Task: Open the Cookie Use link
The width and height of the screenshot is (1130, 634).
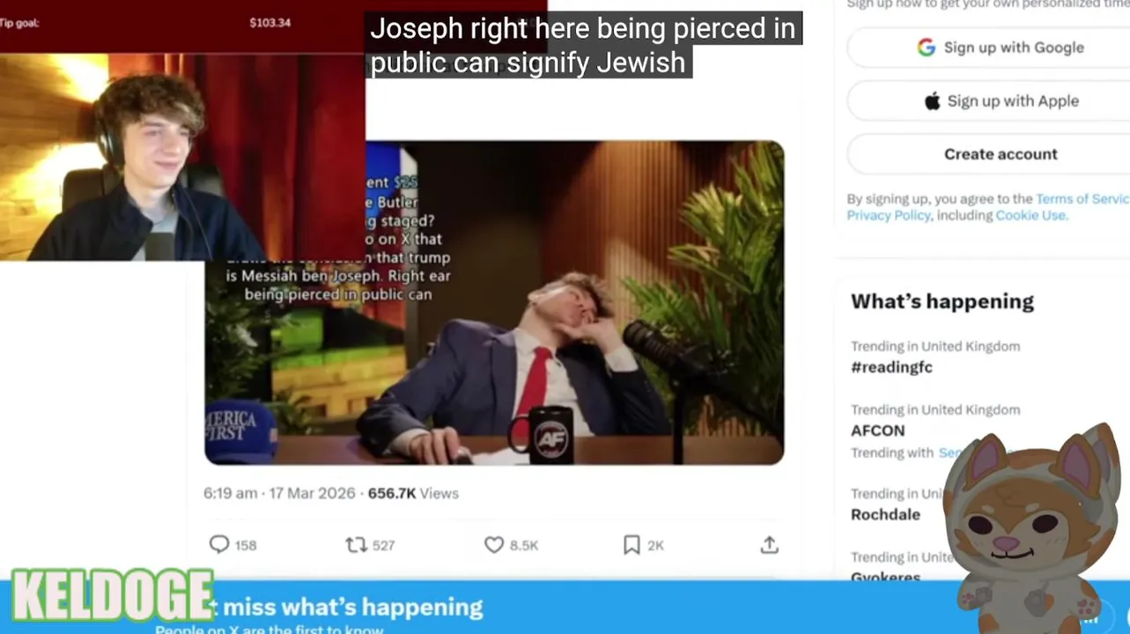Action: point(1030,216)
